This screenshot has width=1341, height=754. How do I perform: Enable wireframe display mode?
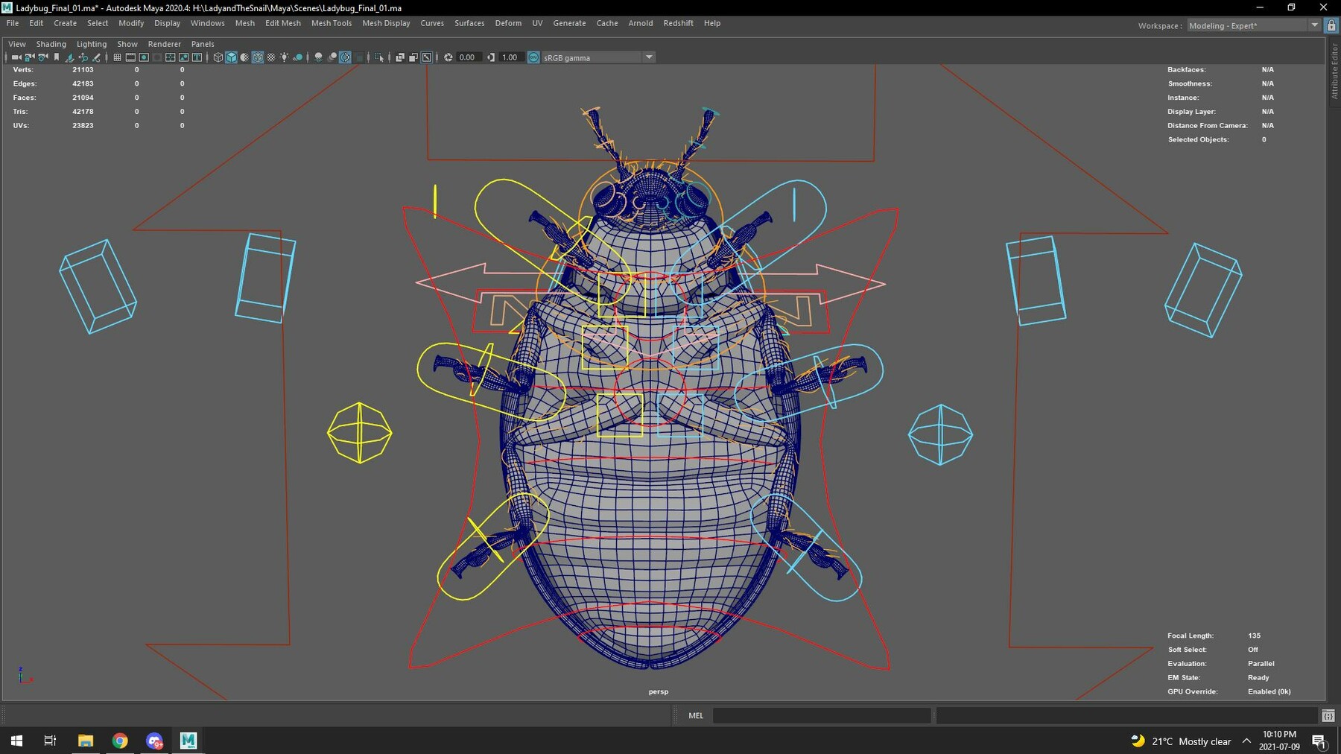pos(218,57)
